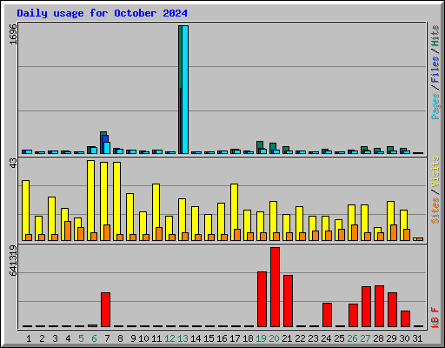Click day label 22 on the x-axis
The image size is (445, 348).
(x=300, y=338)
